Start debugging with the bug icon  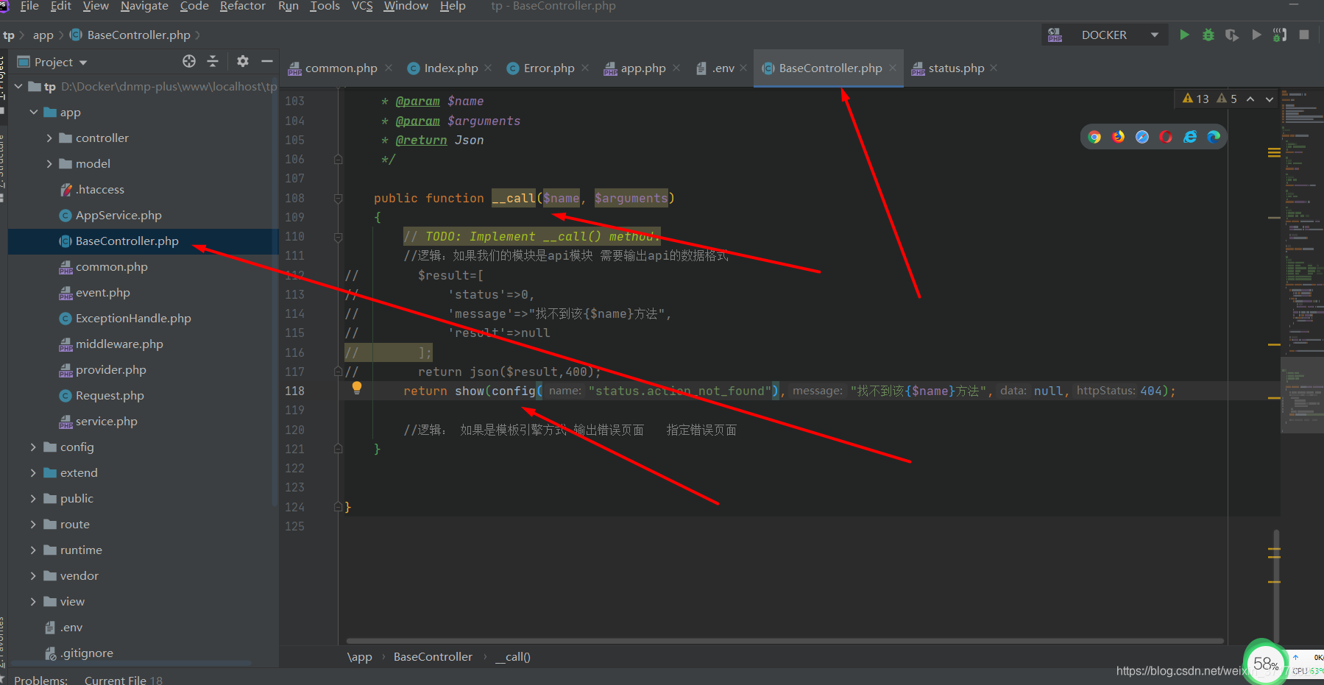pos(1208,35)
